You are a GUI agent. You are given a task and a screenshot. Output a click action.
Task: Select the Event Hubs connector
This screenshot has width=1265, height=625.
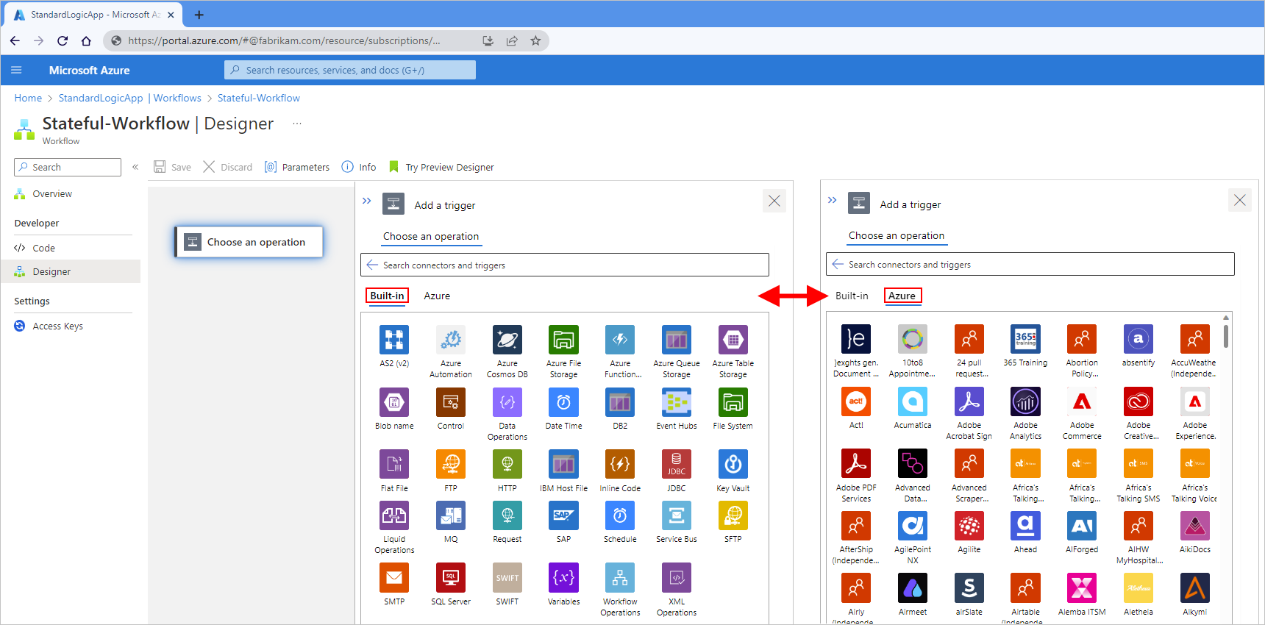pyautogui.click(x=677, y=402)
